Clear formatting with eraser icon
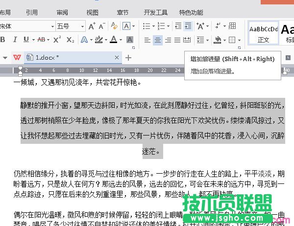294x226 pixels. tap(114, 26)
